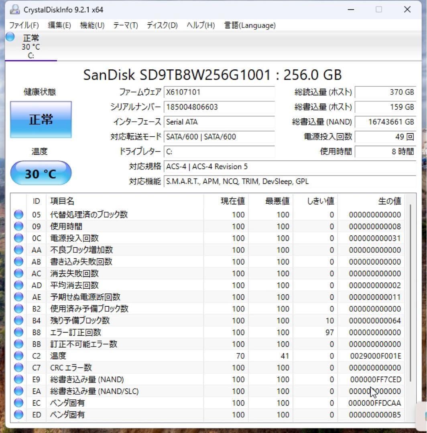
Task: Click the round 30 °C temperature button
Action: pos(40,173)
